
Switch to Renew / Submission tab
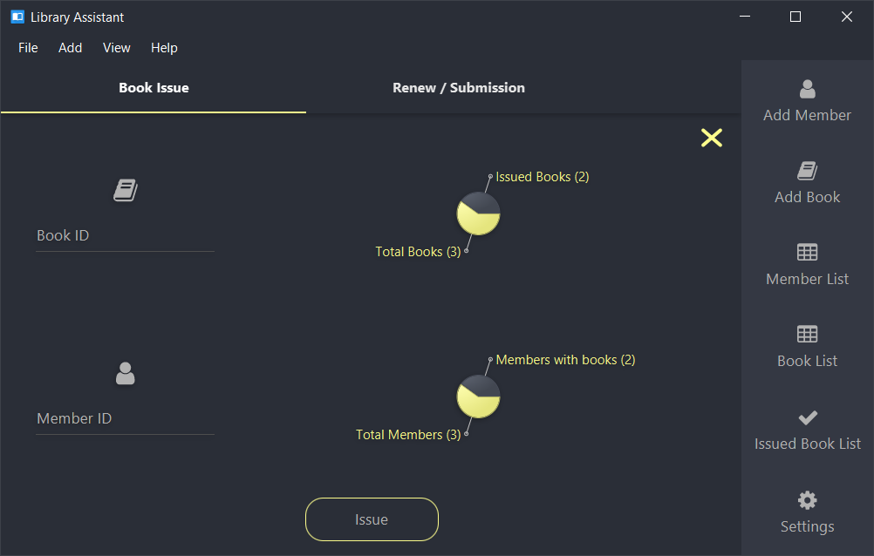458,87
